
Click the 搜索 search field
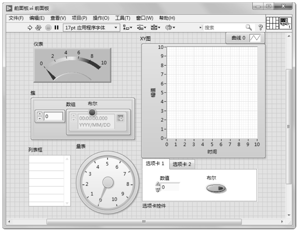pyautogui.click(x=224, y=28)
